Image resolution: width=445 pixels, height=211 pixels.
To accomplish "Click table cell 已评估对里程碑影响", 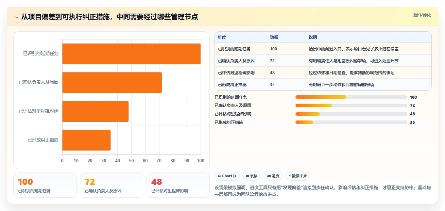I will [x=236, y=73].
